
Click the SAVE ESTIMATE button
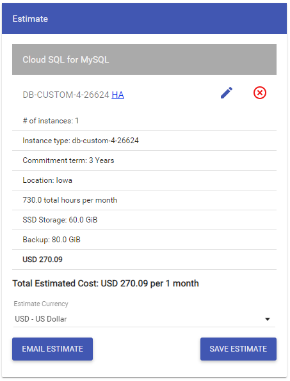coord(238,348)
